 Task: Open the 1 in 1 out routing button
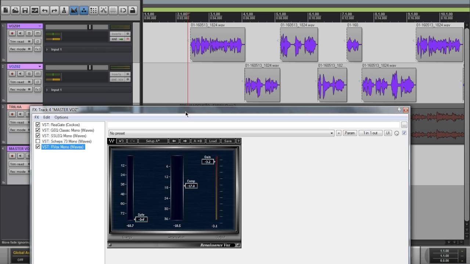tap(370, 133)
